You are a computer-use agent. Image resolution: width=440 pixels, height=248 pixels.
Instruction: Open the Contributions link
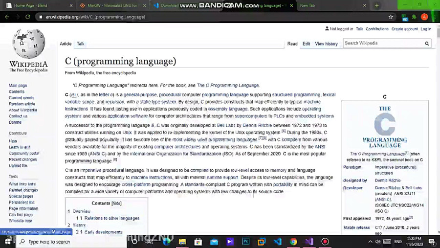377,29
